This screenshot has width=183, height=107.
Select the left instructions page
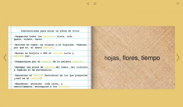[50, 57]
